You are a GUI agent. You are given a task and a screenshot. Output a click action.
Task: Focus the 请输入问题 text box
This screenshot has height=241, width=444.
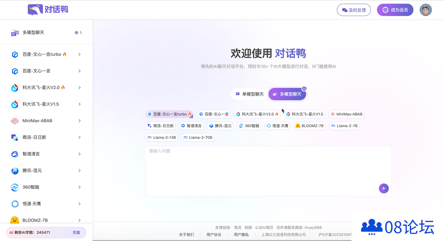click(x=268, y=171)
